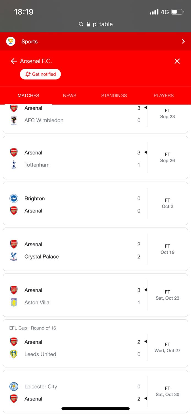Tap the Leicester City badge

[x=14, y=386]
